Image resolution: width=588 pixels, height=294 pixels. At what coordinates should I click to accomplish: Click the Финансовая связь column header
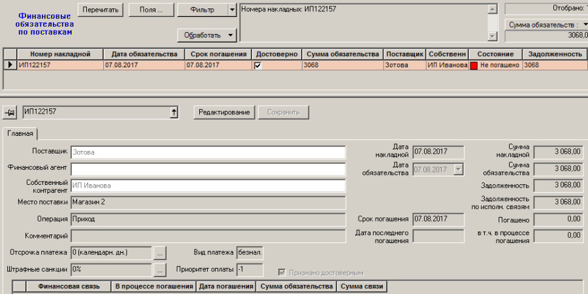coord(69,287)
